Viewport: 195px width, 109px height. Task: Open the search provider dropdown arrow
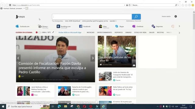click(x=179, y=5)
